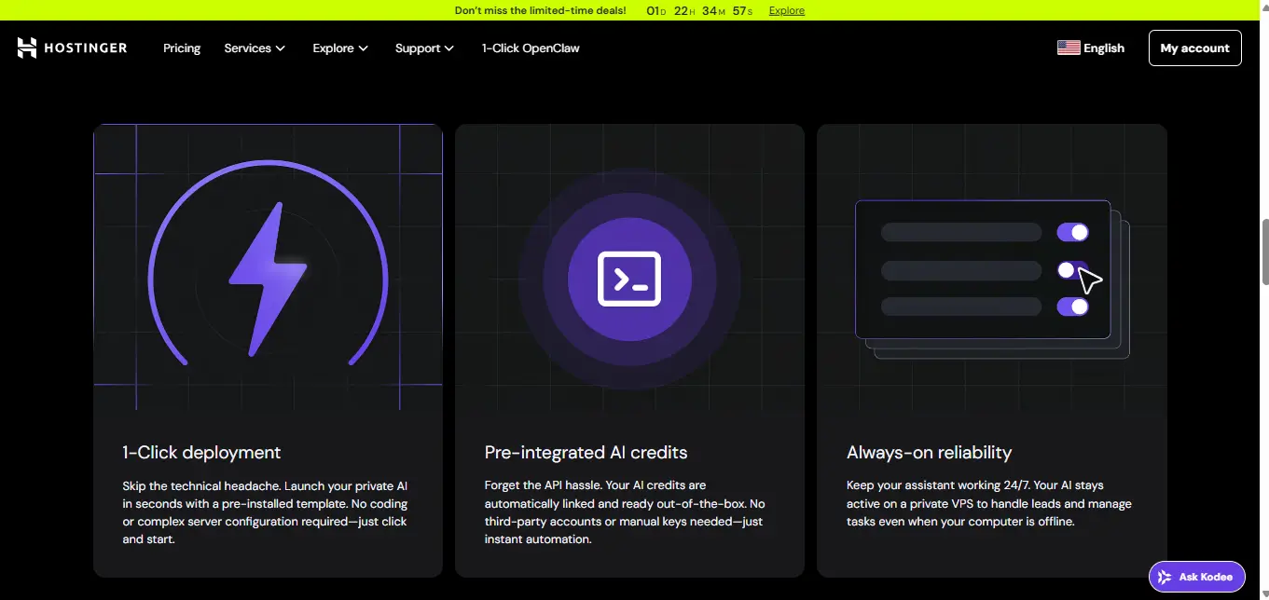
Task: Click the terminal prompt icon
Action: [629, 279]
